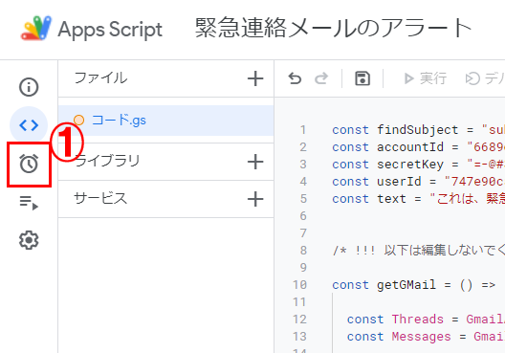Add a service with plus icon

coord(255,199)
